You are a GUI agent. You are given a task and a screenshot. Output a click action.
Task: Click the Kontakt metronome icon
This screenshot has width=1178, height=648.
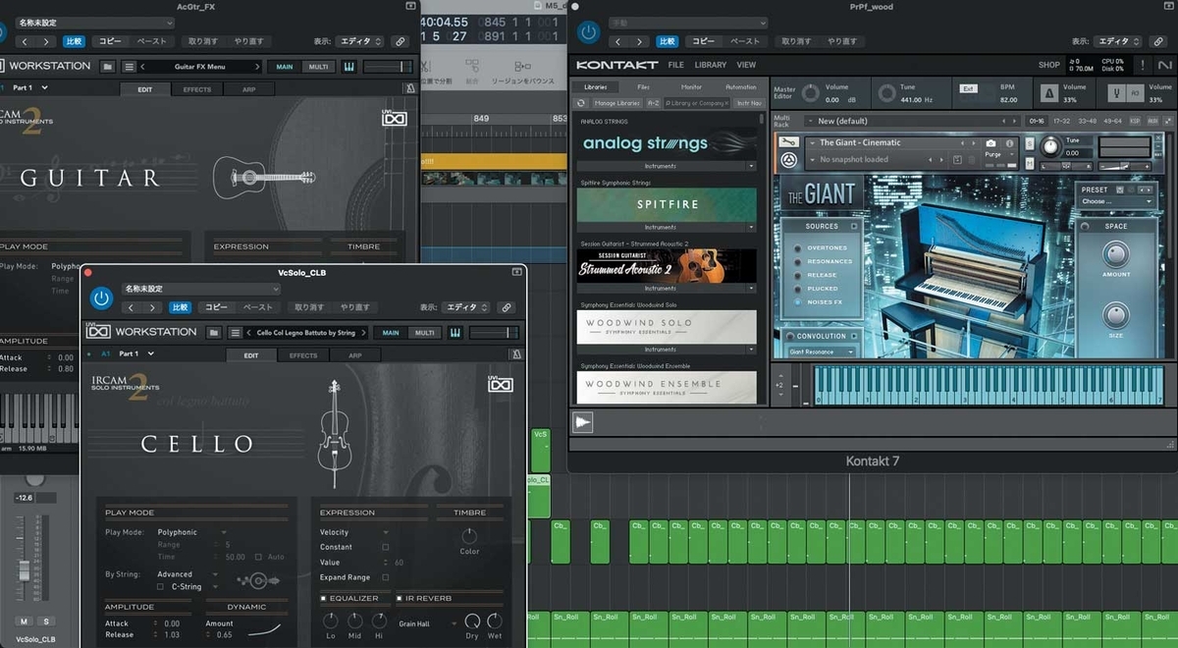(x=1049, y=94)
